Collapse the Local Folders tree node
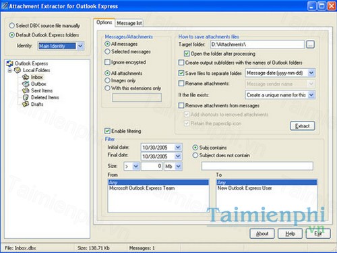 [x=10, y=70]
